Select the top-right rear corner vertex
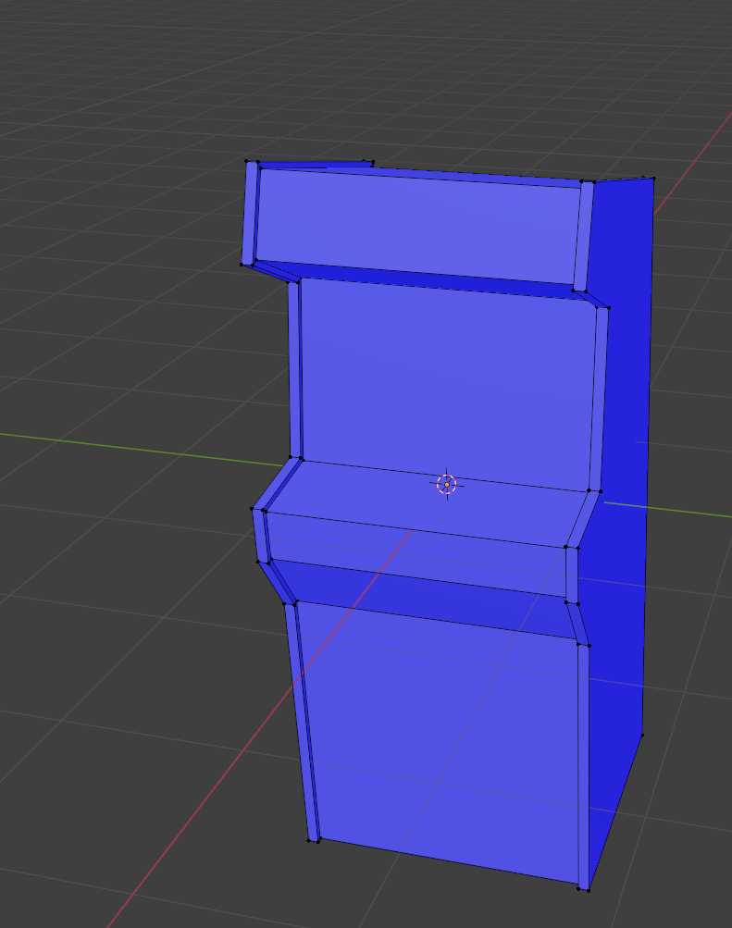Image resolution: width=732 pixels, height=928 pixels. pyautogui.click(x=653, y=178)
